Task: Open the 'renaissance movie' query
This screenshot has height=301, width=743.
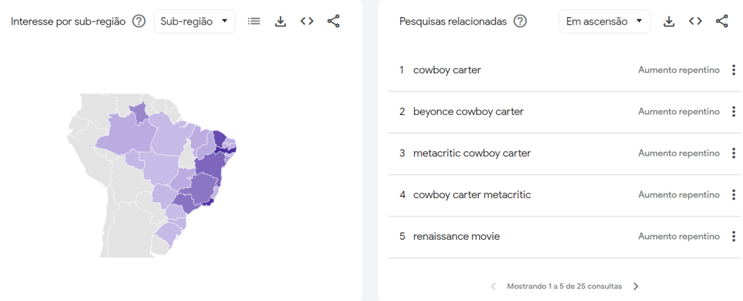Action: (x=456, y=237)
